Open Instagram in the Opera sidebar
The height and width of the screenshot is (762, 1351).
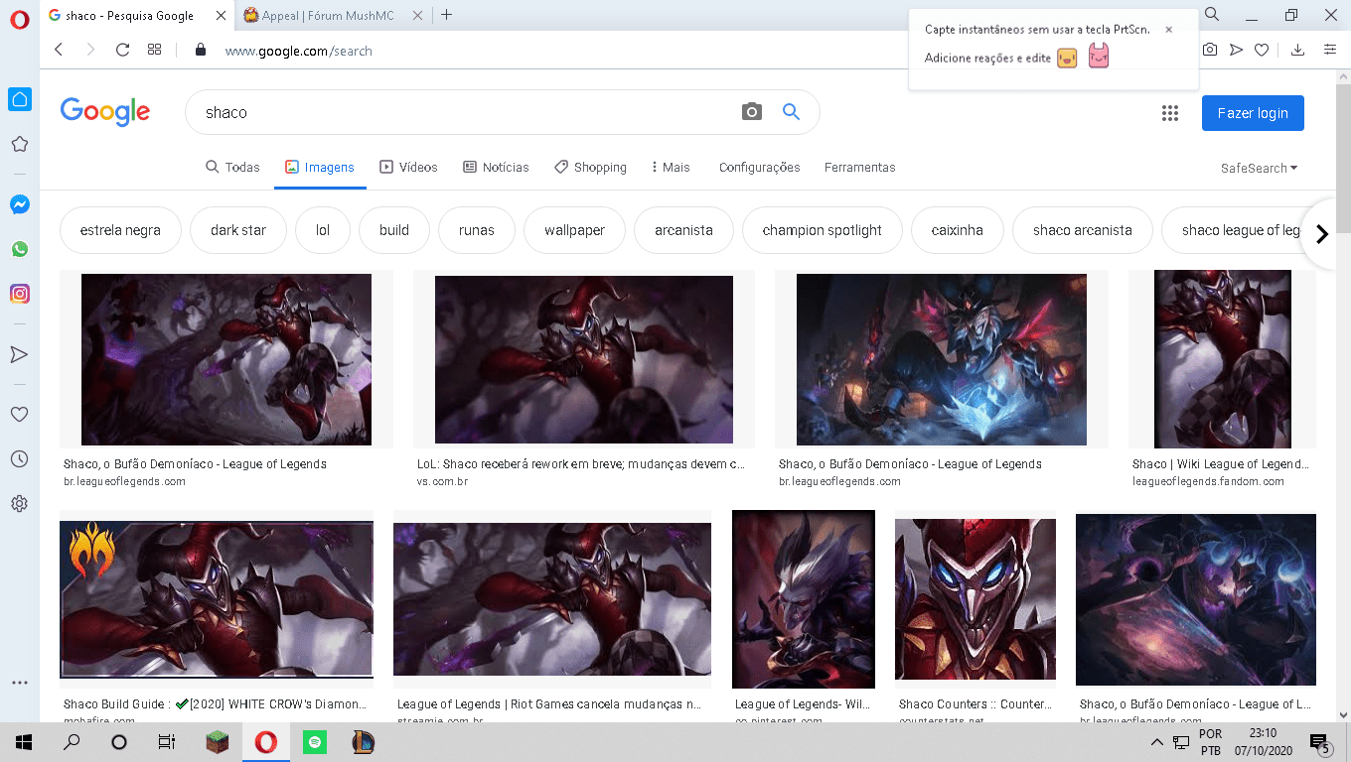20,294
